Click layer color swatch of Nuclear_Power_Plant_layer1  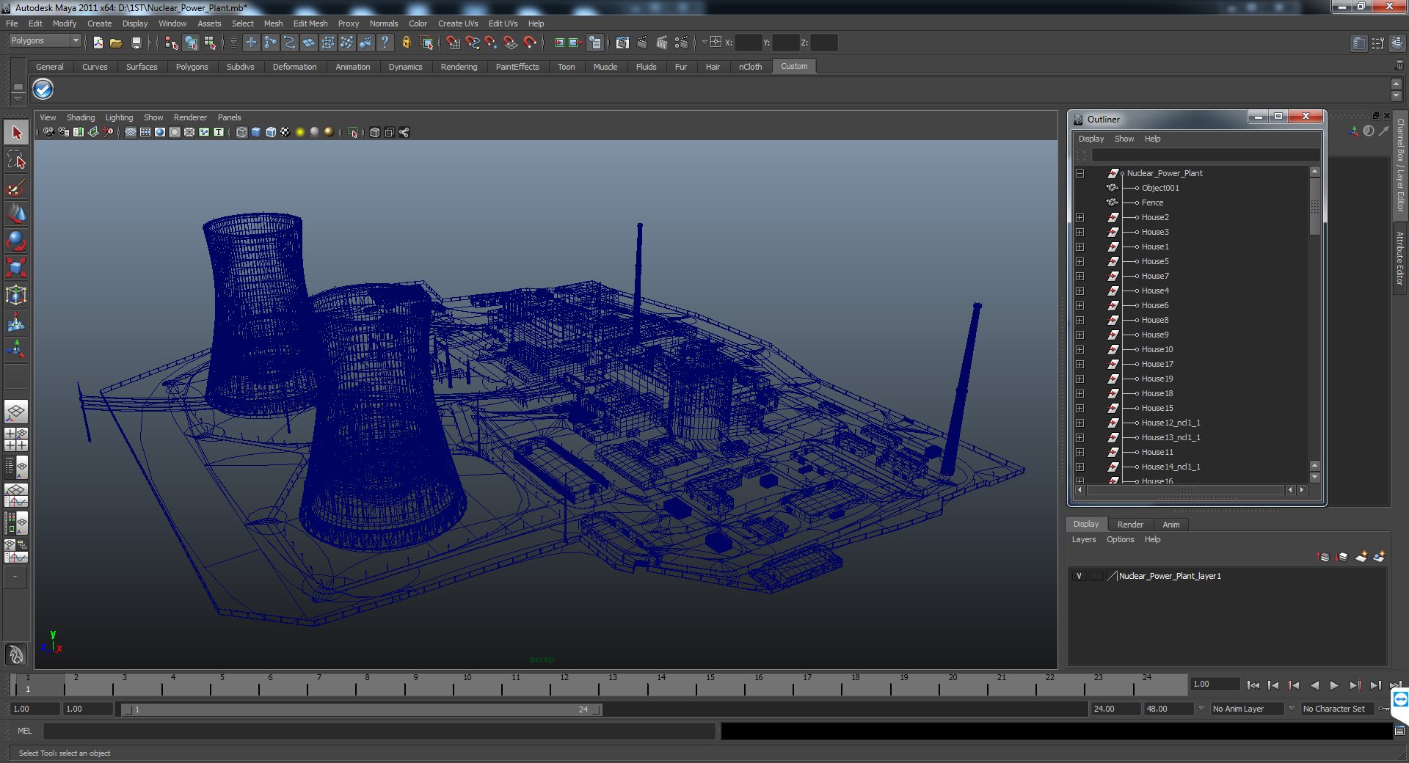click(1112, 576)
